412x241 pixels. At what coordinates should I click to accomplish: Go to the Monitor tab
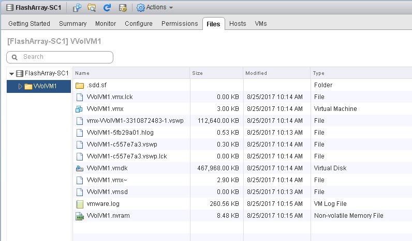[106, 24]
